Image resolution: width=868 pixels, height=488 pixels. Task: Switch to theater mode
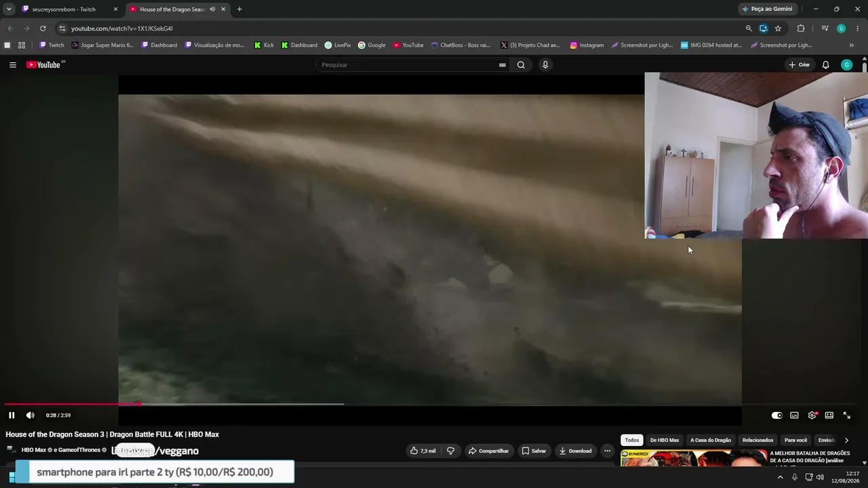(x=829, y=415)
